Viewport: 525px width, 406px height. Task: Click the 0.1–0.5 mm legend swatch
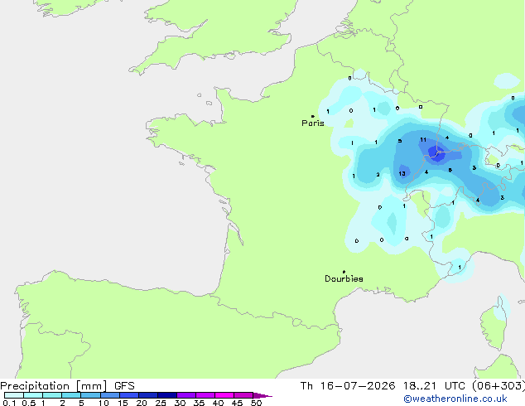(x=14, y=395)
